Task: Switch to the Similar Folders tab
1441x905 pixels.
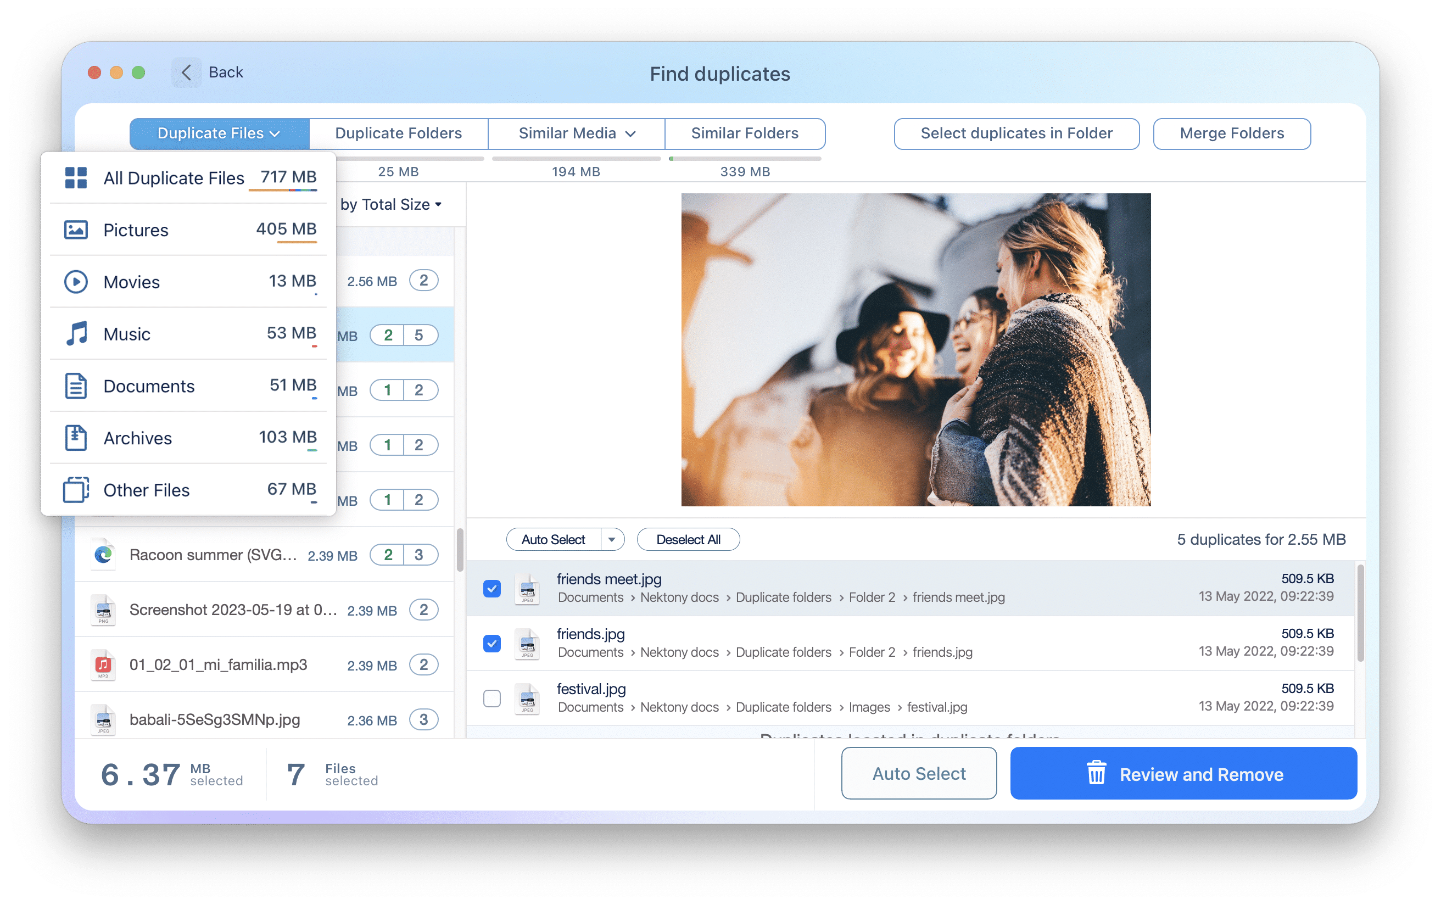Action: [x=745, y=133]
